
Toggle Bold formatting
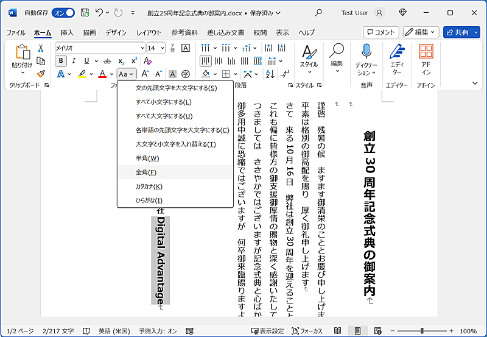[x=61, y=61]
